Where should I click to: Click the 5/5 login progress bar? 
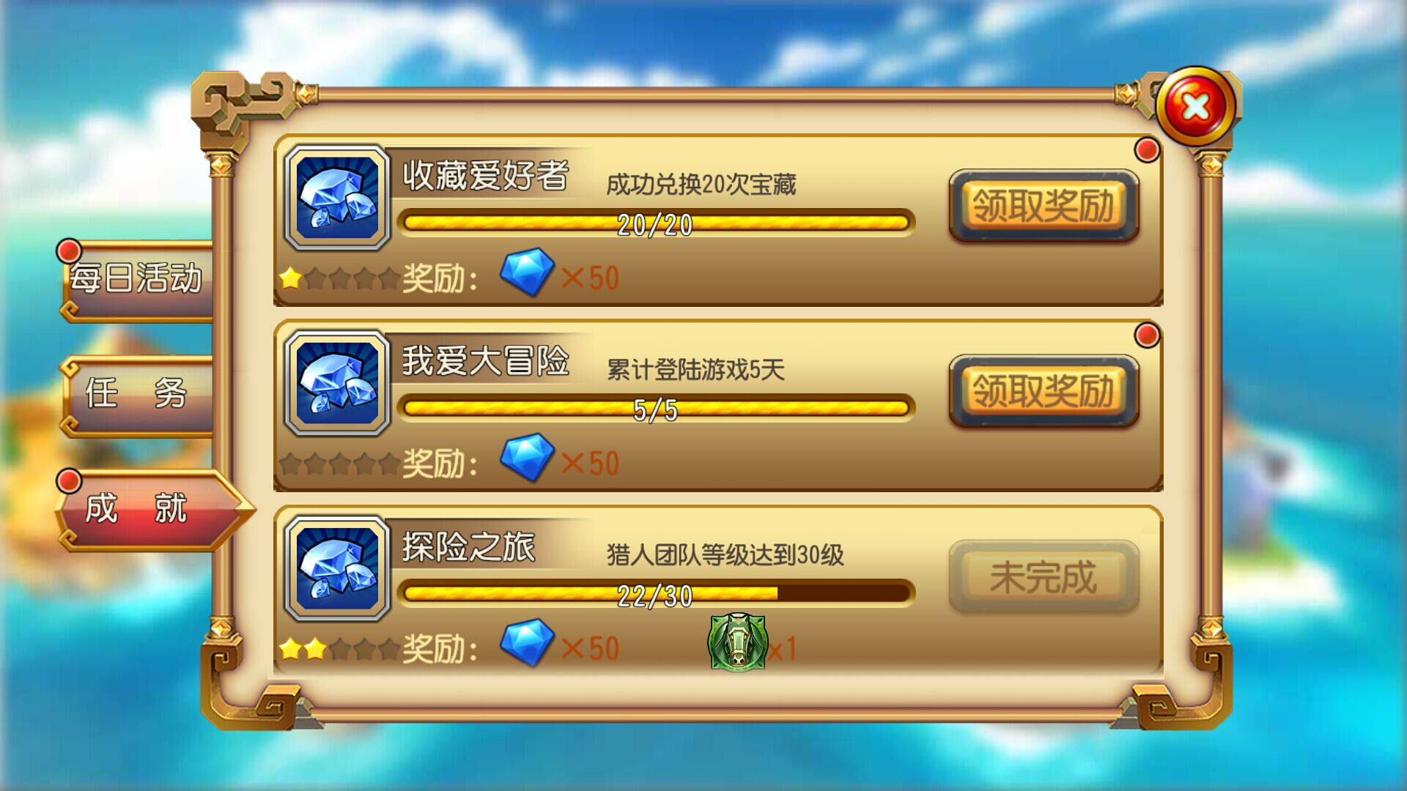coord(655,409)
